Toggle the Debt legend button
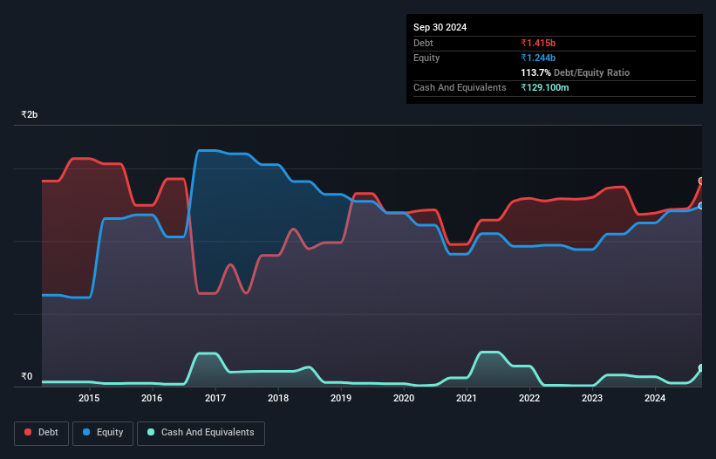716x459 pixels. tap(42, 433)
